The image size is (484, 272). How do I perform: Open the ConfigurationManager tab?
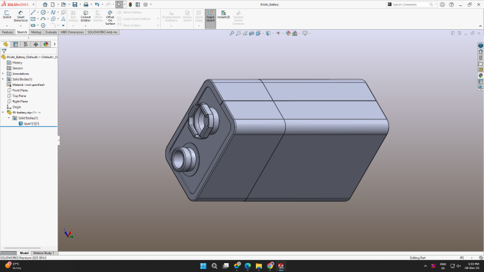pyautogui.click(x=25, y=44)
